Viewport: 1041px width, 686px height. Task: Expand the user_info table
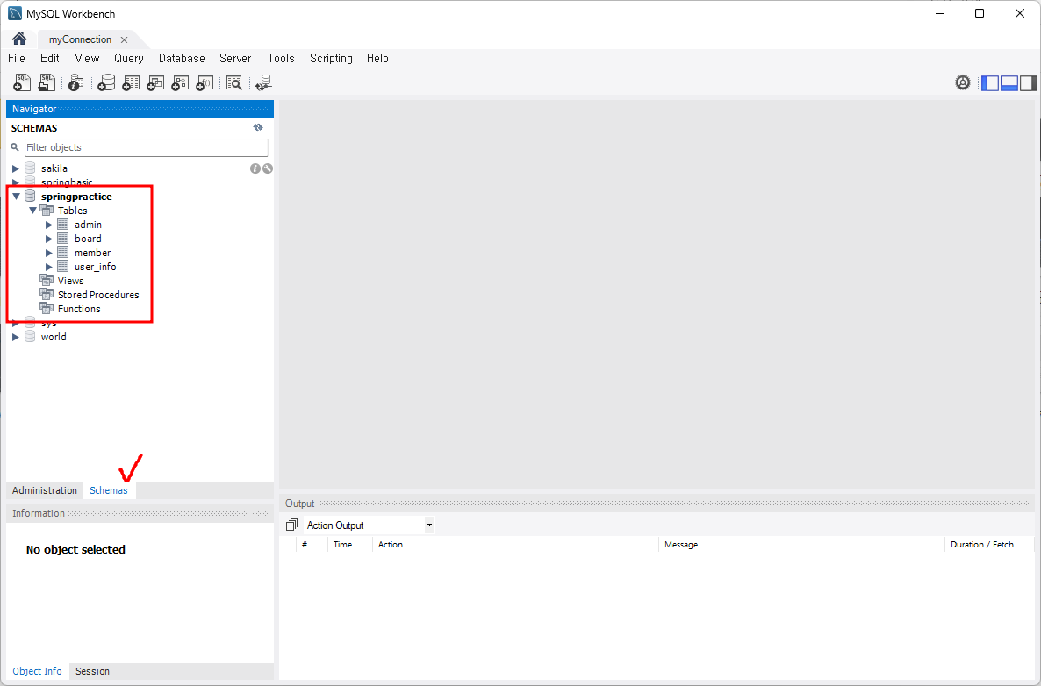point(48,267)
